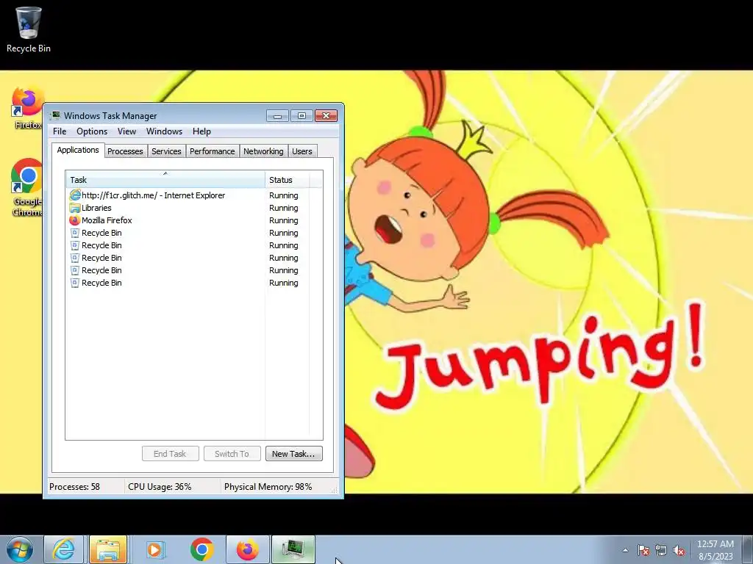Switch to the Networking tab
This screenshot has width=753, height=564.
(x=263, y=151)
